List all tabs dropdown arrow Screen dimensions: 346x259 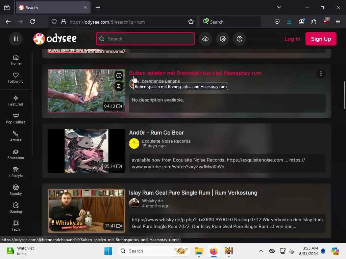click(279, 7)
